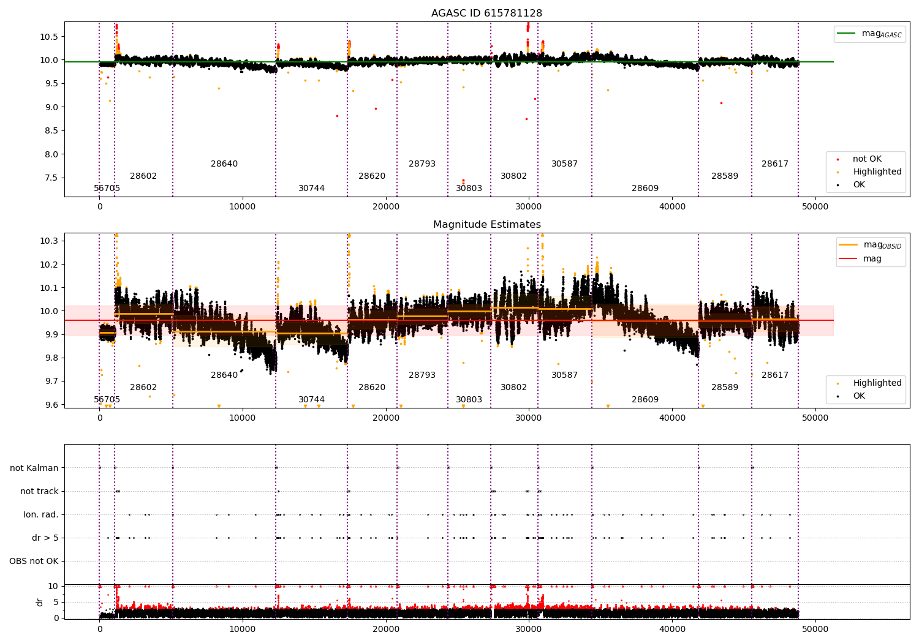This screenshot has height=643, width=919.
Task: Click y-axis tick 10.3 in middle plot
Action: click(x=49, y=241)
